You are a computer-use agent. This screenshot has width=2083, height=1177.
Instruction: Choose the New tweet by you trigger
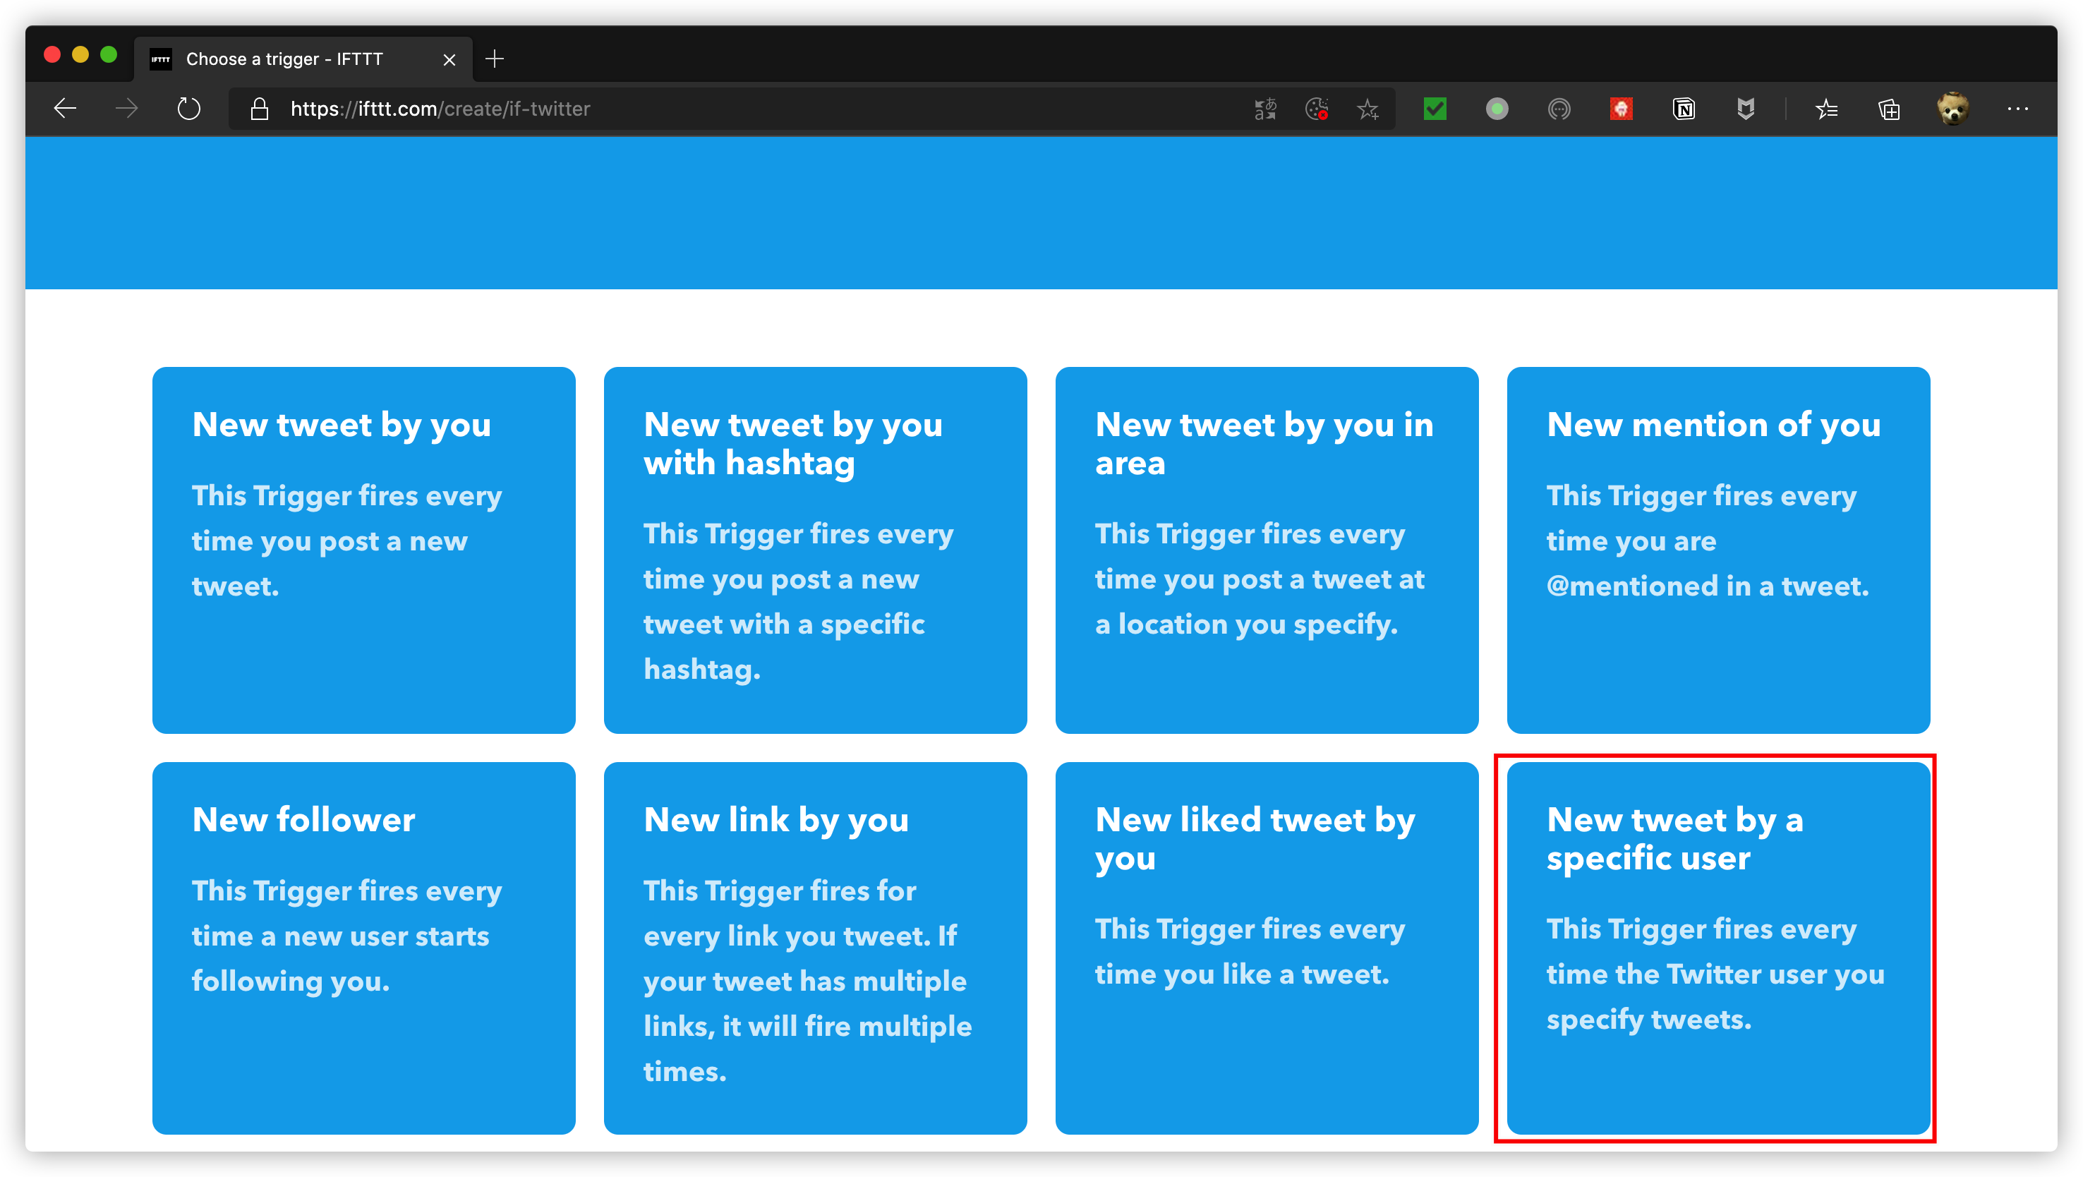coord(364,550)
